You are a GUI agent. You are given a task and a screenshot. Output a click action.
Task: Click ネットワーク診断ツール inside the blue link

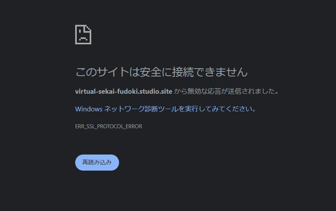[x=141, y=109]
